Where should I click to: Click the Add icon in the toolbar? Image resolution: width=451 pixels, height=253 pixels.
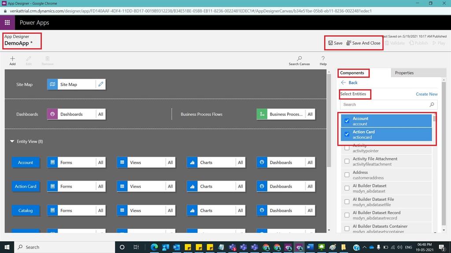(12, 59)
